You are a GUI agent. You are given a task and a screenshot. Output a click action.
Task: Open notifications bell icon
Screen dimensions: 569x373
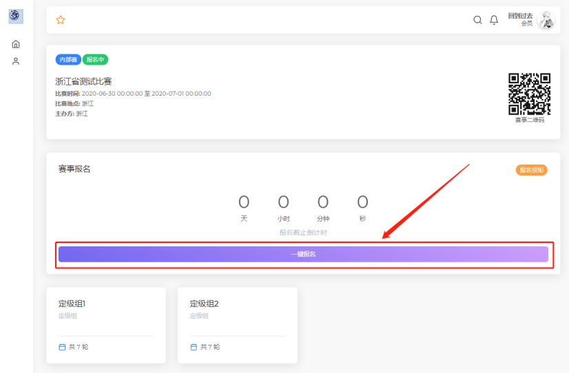494,20
